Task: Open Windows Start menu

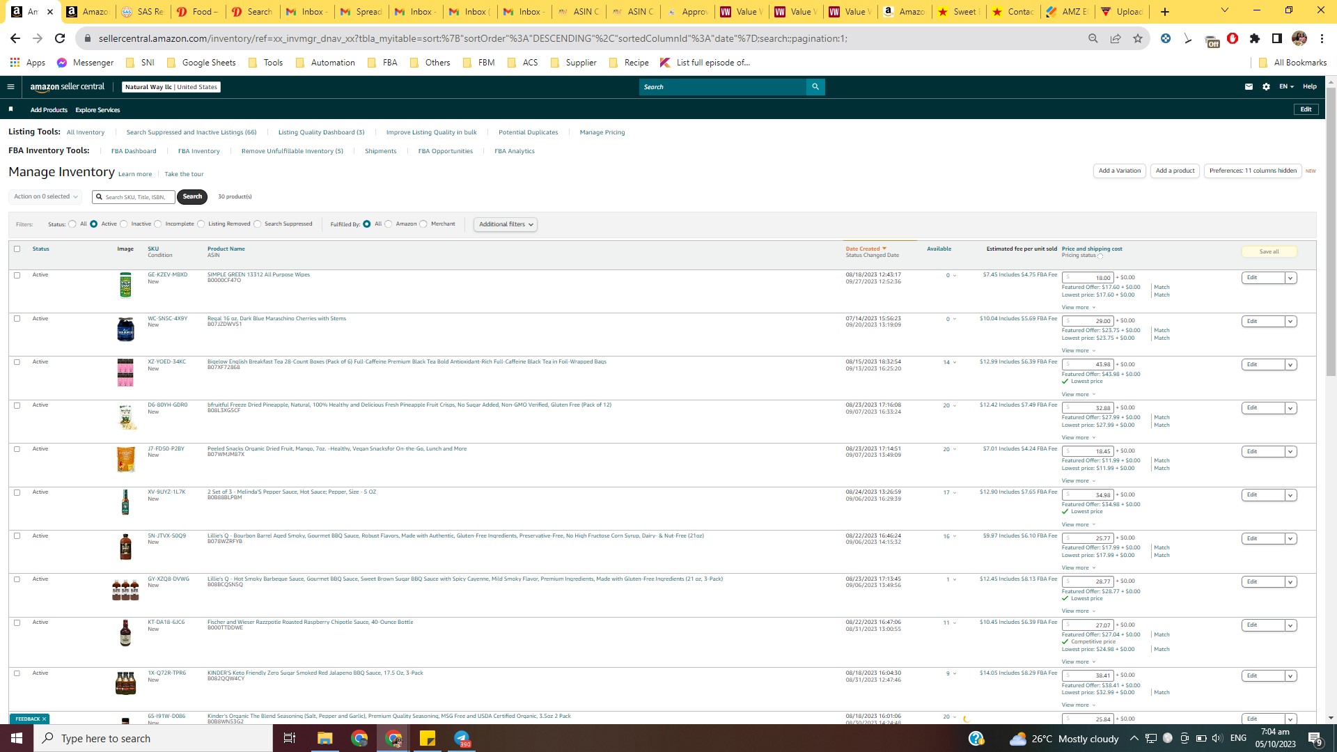Action: pyautogui.click(x=17, y=738)
